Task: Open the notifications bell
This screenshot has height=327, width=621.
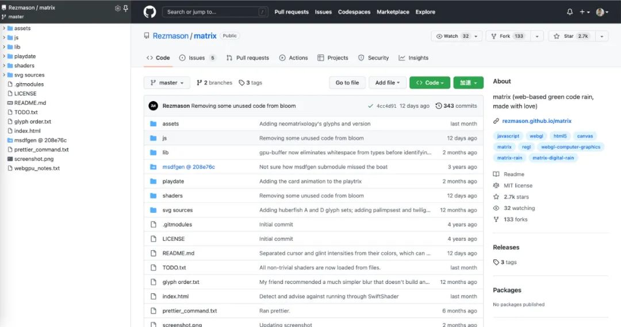Action: pyautogui.click(x=569, y=12)
